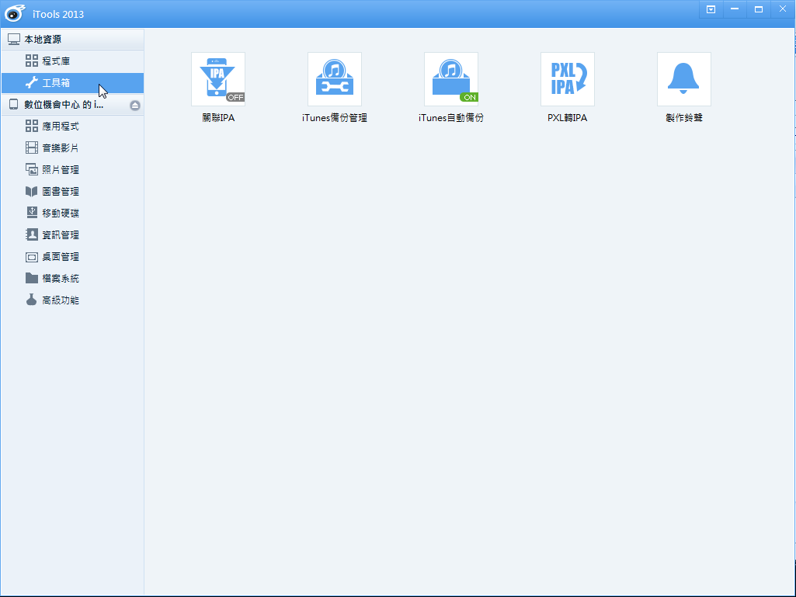This screenshot has width=796, height=597.
Task: Open iTunes備份管理 backup manager icon
Action: (335, 79)
